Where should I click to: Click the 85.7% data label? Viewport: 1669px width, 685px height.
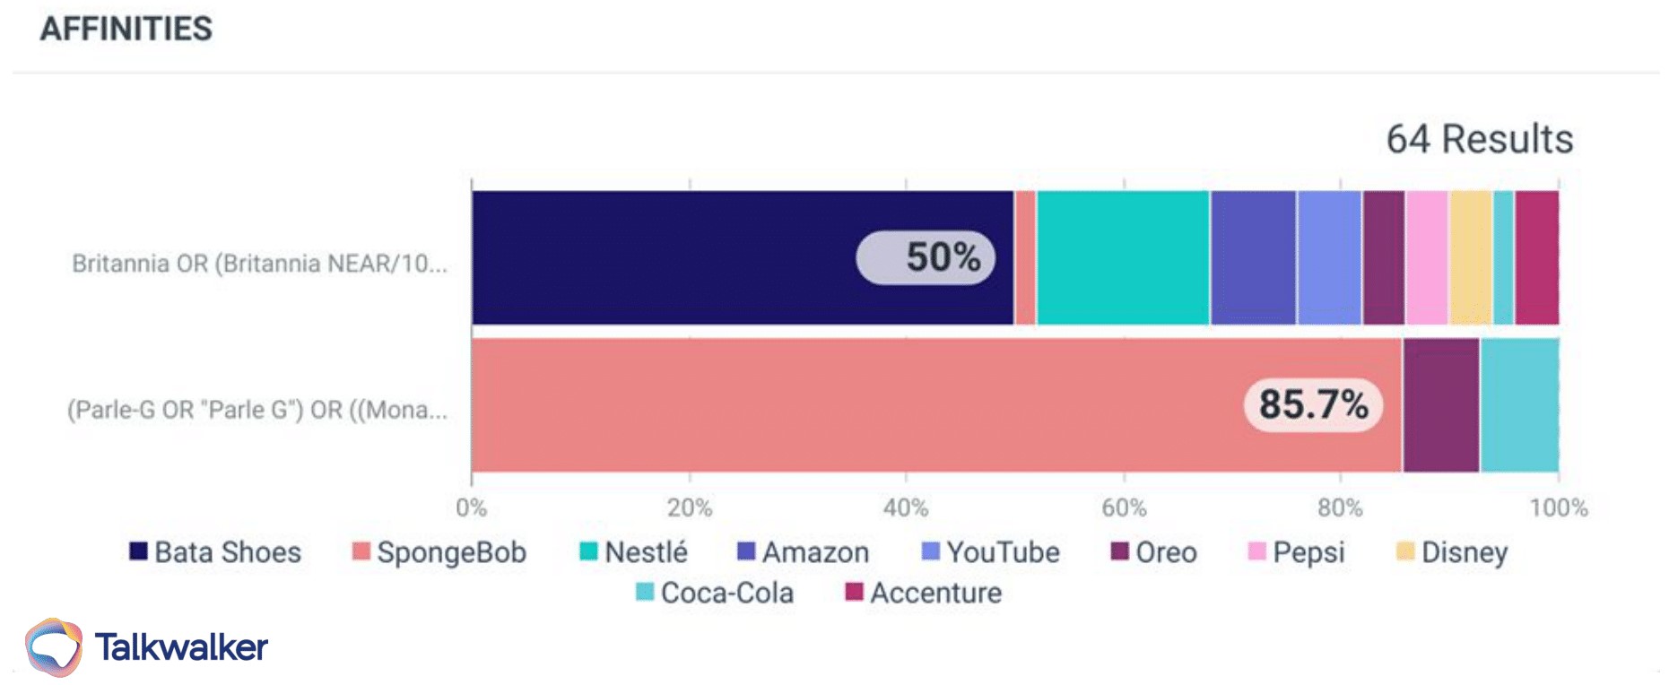(1313, 404)
